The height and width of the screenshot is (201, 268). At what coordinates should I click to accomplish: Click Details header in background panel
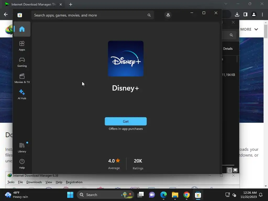pyautogui.click(x=228, y=48)
